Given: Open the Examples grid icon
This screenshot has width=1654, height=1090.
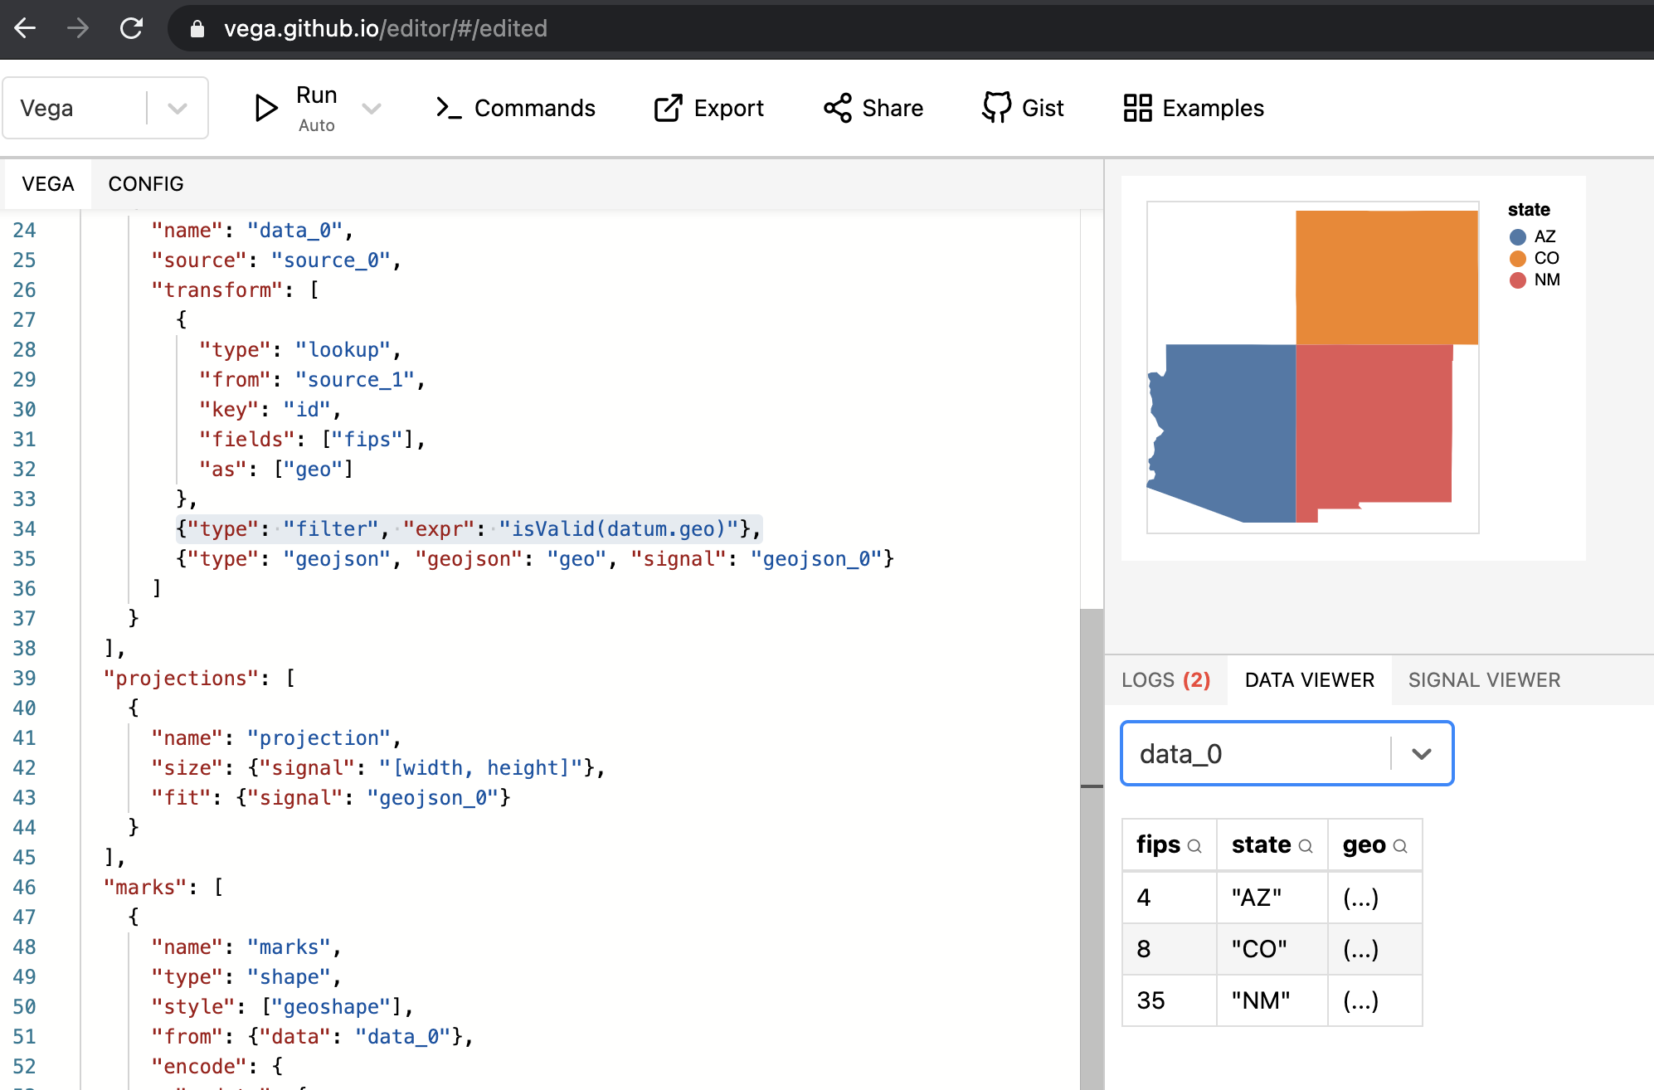Looking at the screenshot, I should (1137, 108).
